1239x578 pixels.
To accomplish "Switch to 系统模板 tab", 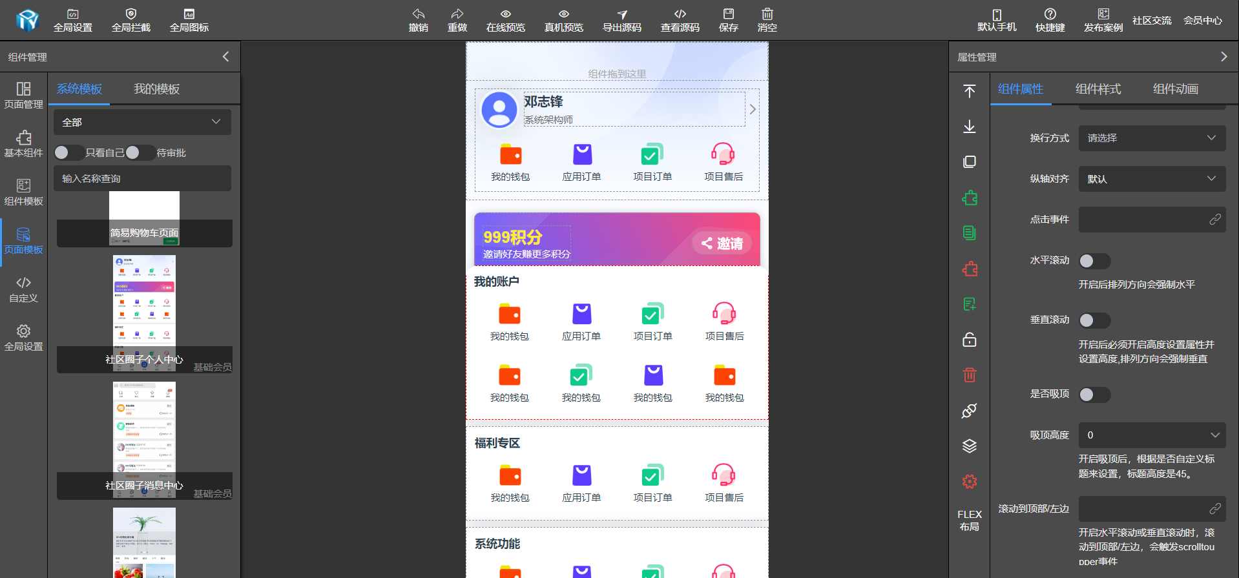I will tap(79, 89).
